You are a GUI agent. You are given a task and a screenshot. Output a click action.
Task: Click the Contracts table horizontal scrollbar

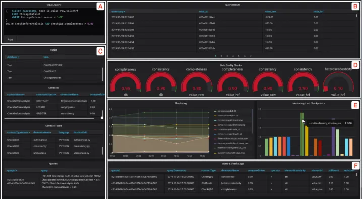pyautogui.click(x=49, y=118)
